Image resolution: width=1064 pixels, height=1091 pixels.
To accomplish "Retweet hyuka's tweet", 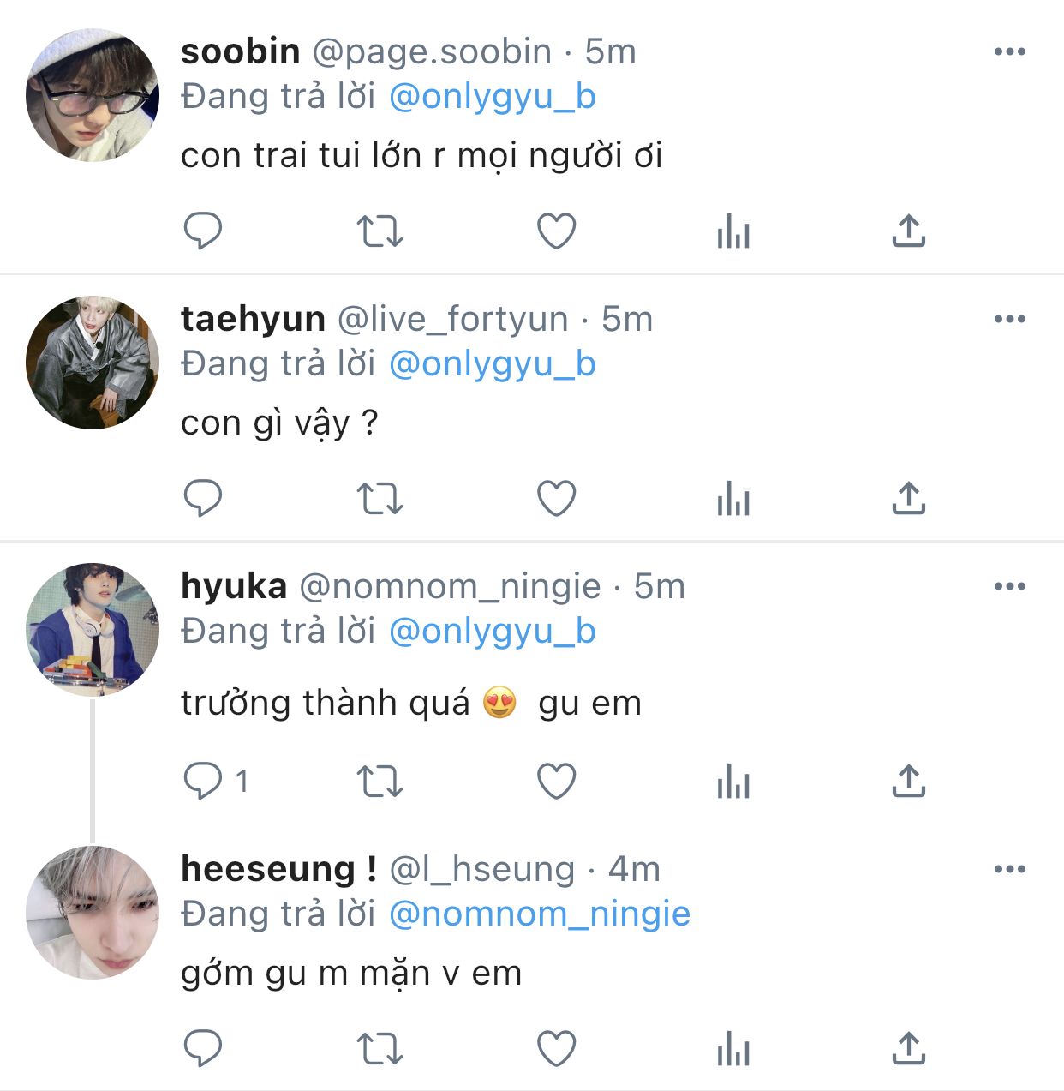I will tap(380, 782).
